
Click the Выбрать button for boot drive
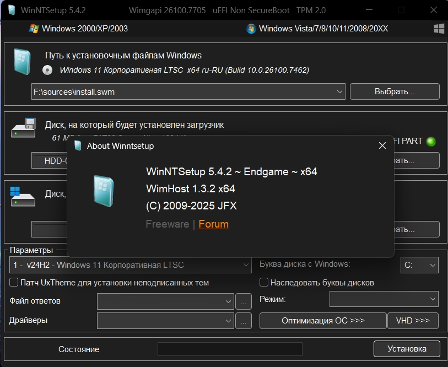click(417, 160)
